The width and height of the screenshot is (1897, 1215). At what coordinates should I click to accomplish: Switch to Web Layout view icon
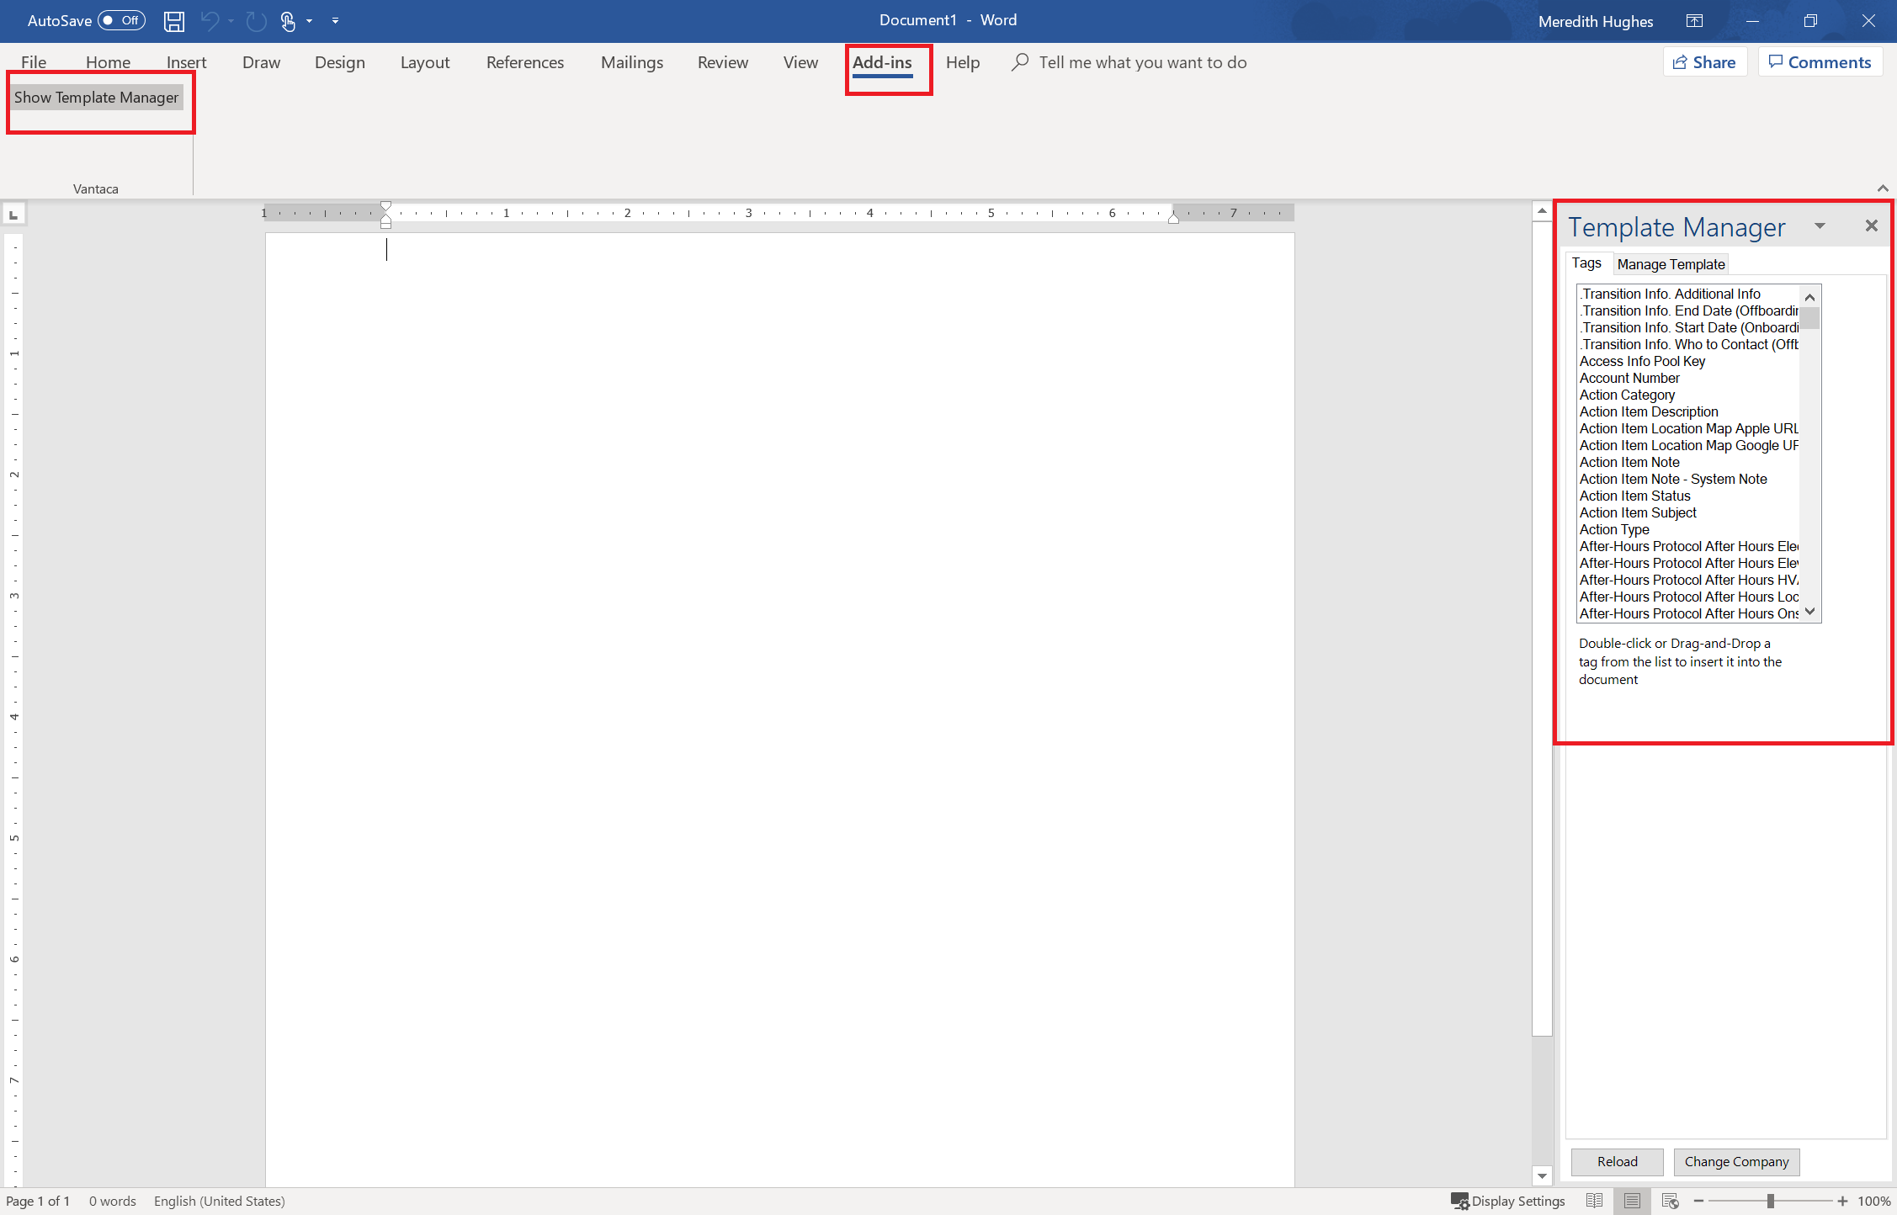(1671, 1202)
